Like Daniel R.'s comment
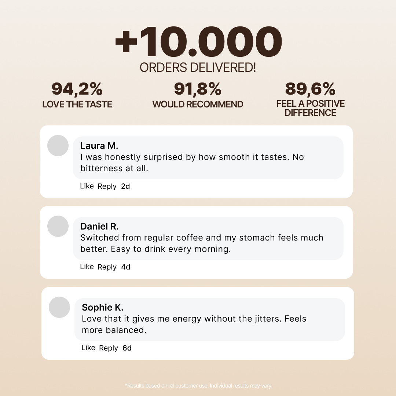Screen dimensions: 396x396 (x=87, y=267)
